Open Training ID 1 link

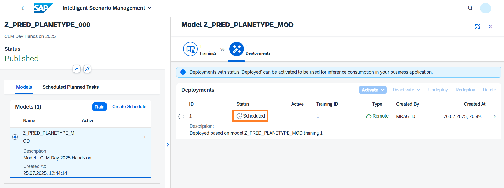318,116
